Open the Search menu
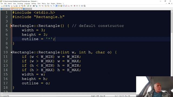This screenshot has width=173, height=97. pos(10,4)
